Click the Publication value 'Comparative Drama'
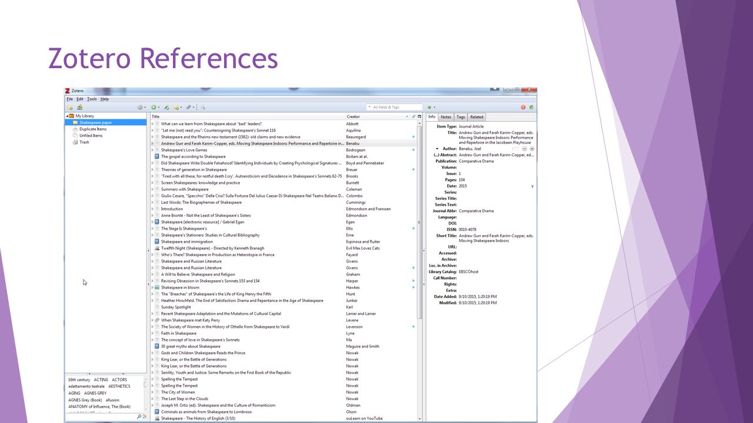 (x=476, y=162)
